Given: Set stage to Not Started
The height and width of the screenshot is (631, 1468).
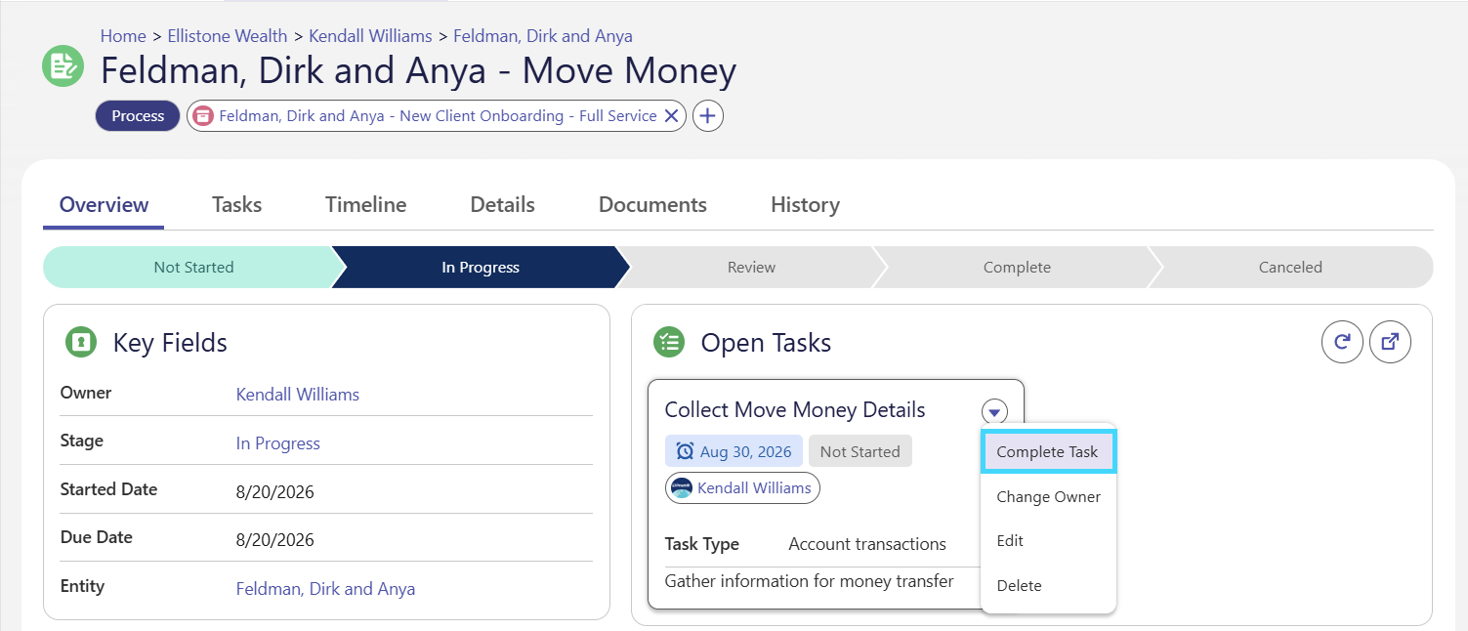Looking at the screenshot, I should point(193,267).
